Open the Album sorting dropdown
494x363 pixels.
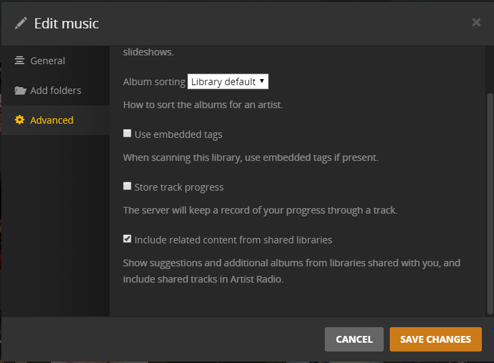coord(227,82)
